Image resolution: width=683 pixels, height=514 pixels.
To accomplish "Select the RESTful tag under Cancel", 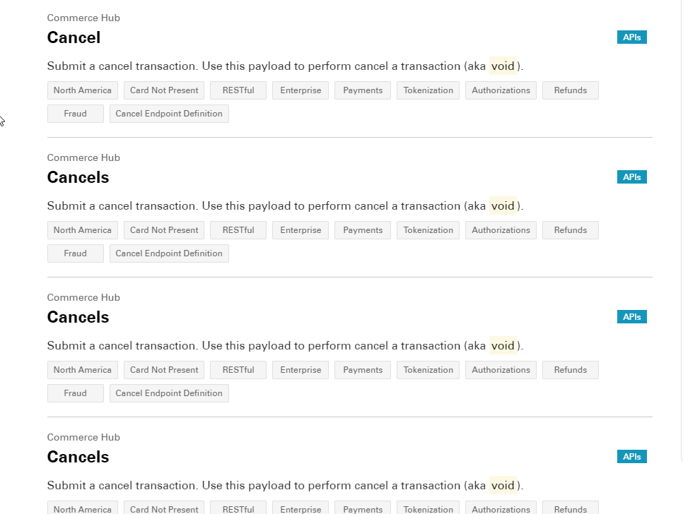I will click(238, 90).
